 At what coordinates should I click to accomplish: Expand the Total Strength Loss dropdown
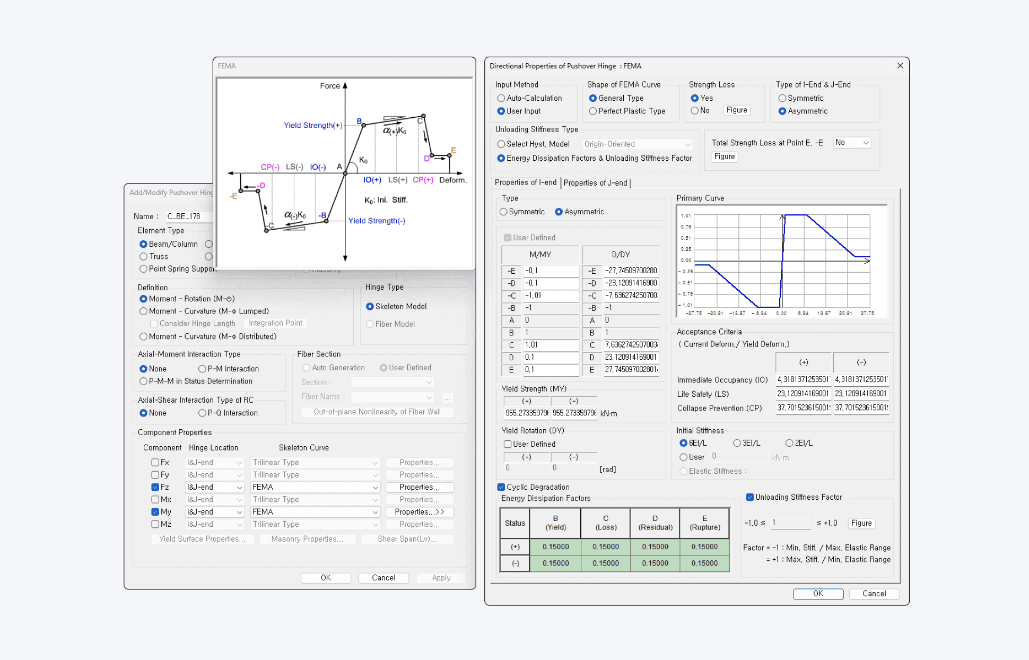852,143
